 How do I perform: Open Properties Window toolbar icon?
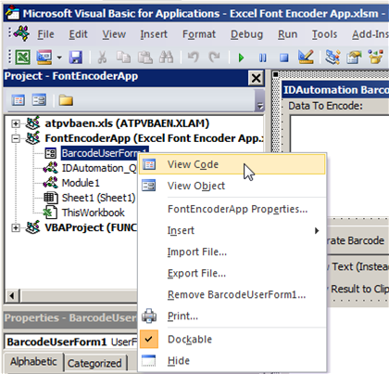coord(354,58)
